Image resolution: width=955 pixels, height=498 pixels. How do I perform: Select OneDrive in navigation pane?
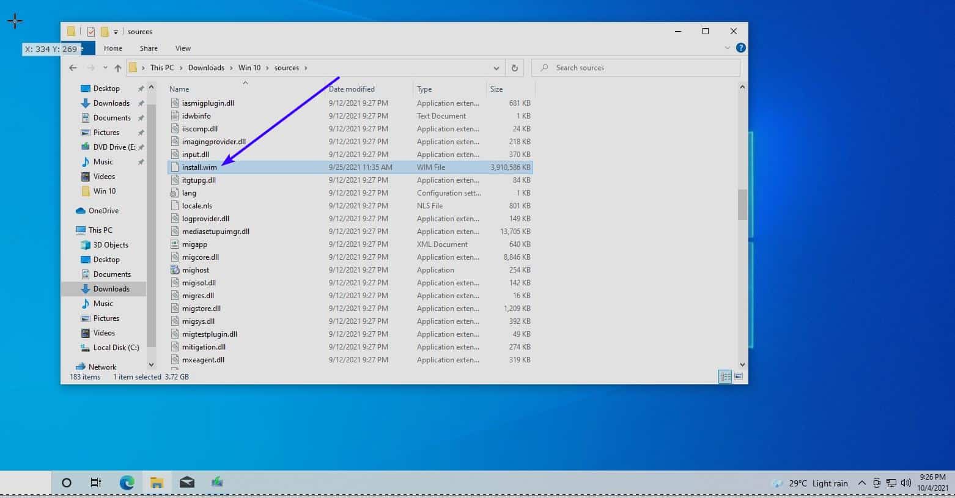click(103, 211)
